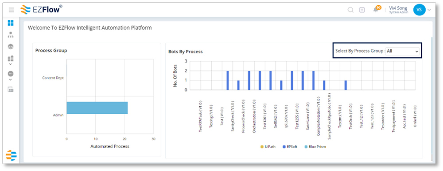Open Select By Process Group dropdown
This screenshot has width=443, height=171.
click(x=402, y=51)
